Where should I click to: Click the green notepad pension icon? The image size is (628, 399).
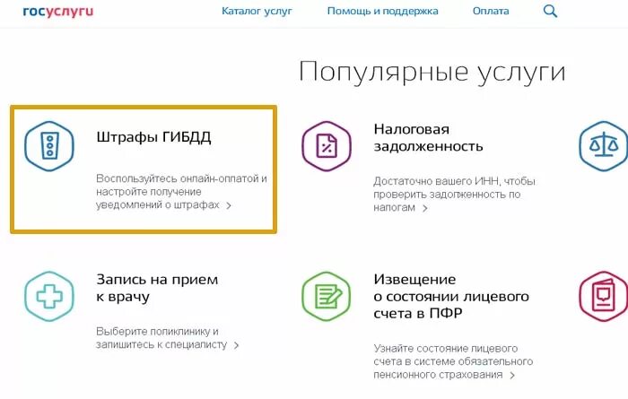[x=327, y=296]
